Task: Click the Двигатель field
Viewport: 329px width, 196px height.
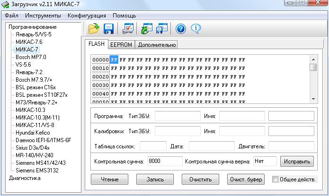Action: [x=291, y=146]
